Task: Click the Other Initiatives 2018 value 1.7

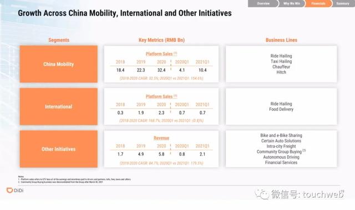Action: pyautogui.click(x=120, y=154)
